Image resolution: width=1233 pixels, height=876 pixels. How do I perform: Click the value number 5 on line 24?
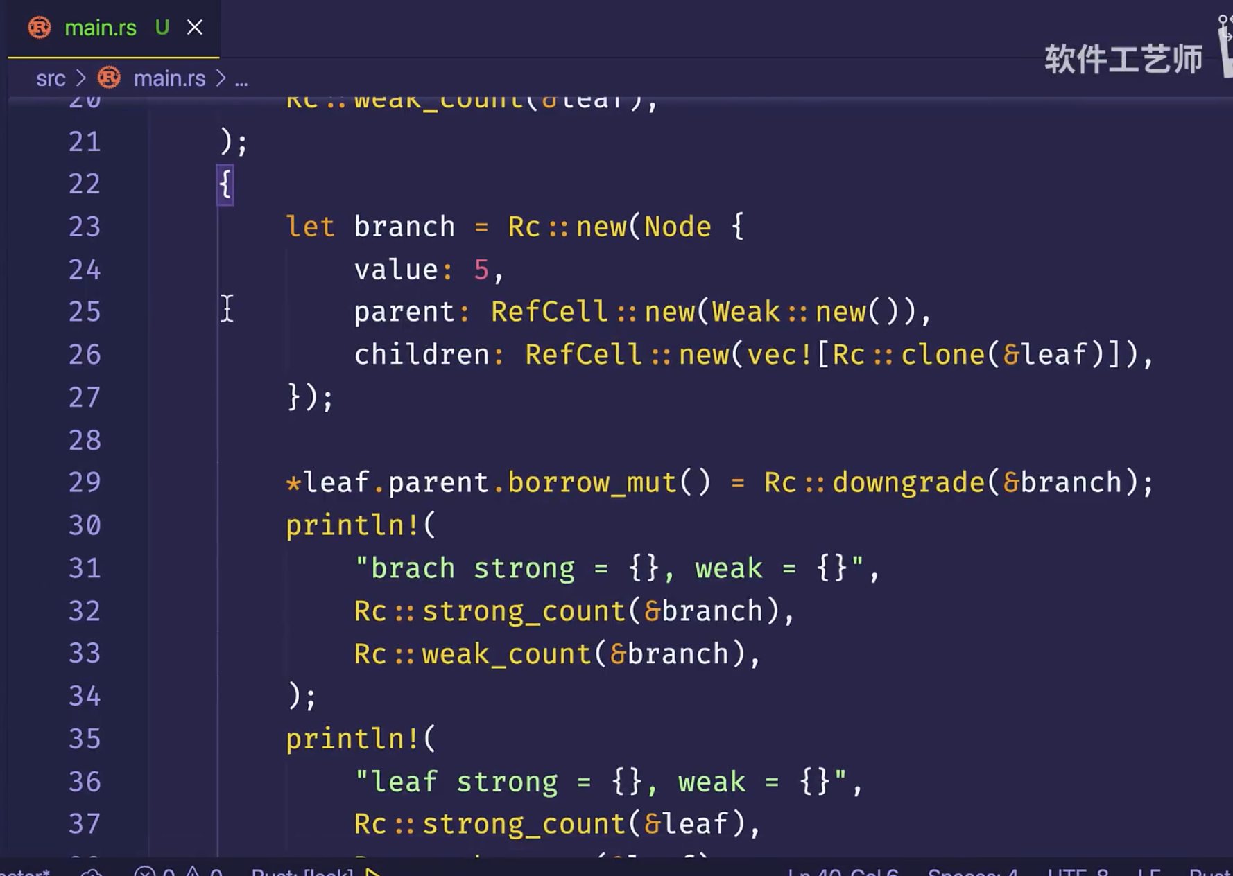[481, 270]
